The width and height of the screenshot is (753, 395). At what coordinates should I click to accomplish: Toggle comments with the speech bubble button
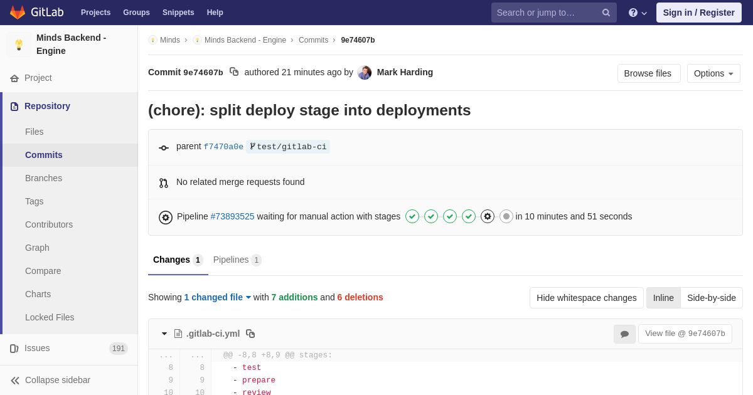(624, 334)
